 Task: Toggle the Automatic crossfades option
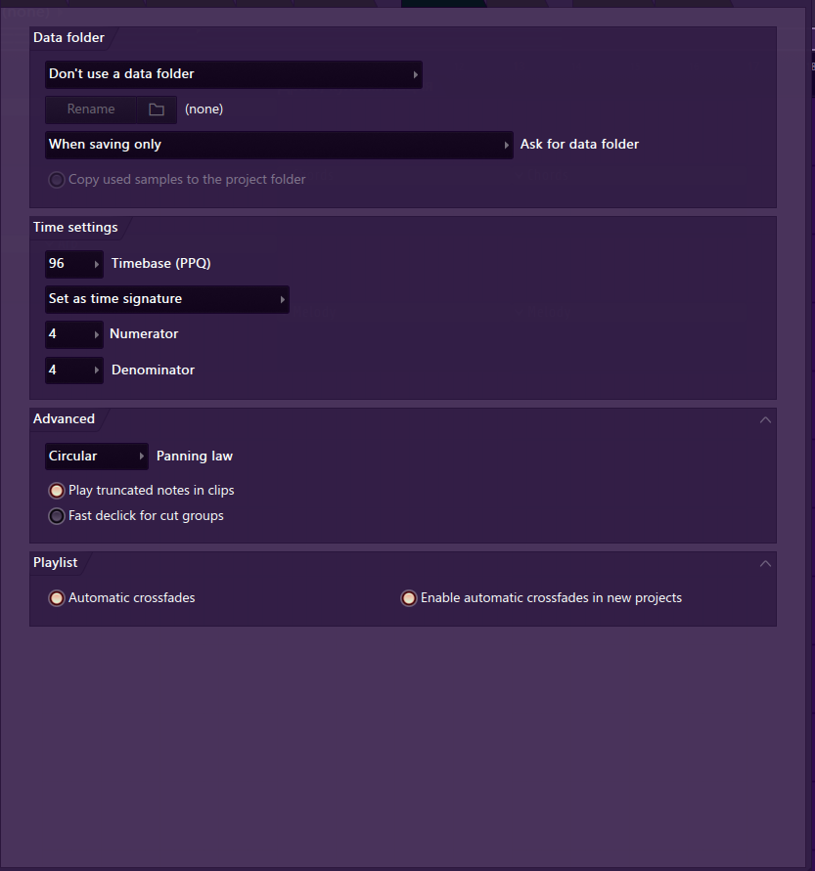tap(57, 598)
